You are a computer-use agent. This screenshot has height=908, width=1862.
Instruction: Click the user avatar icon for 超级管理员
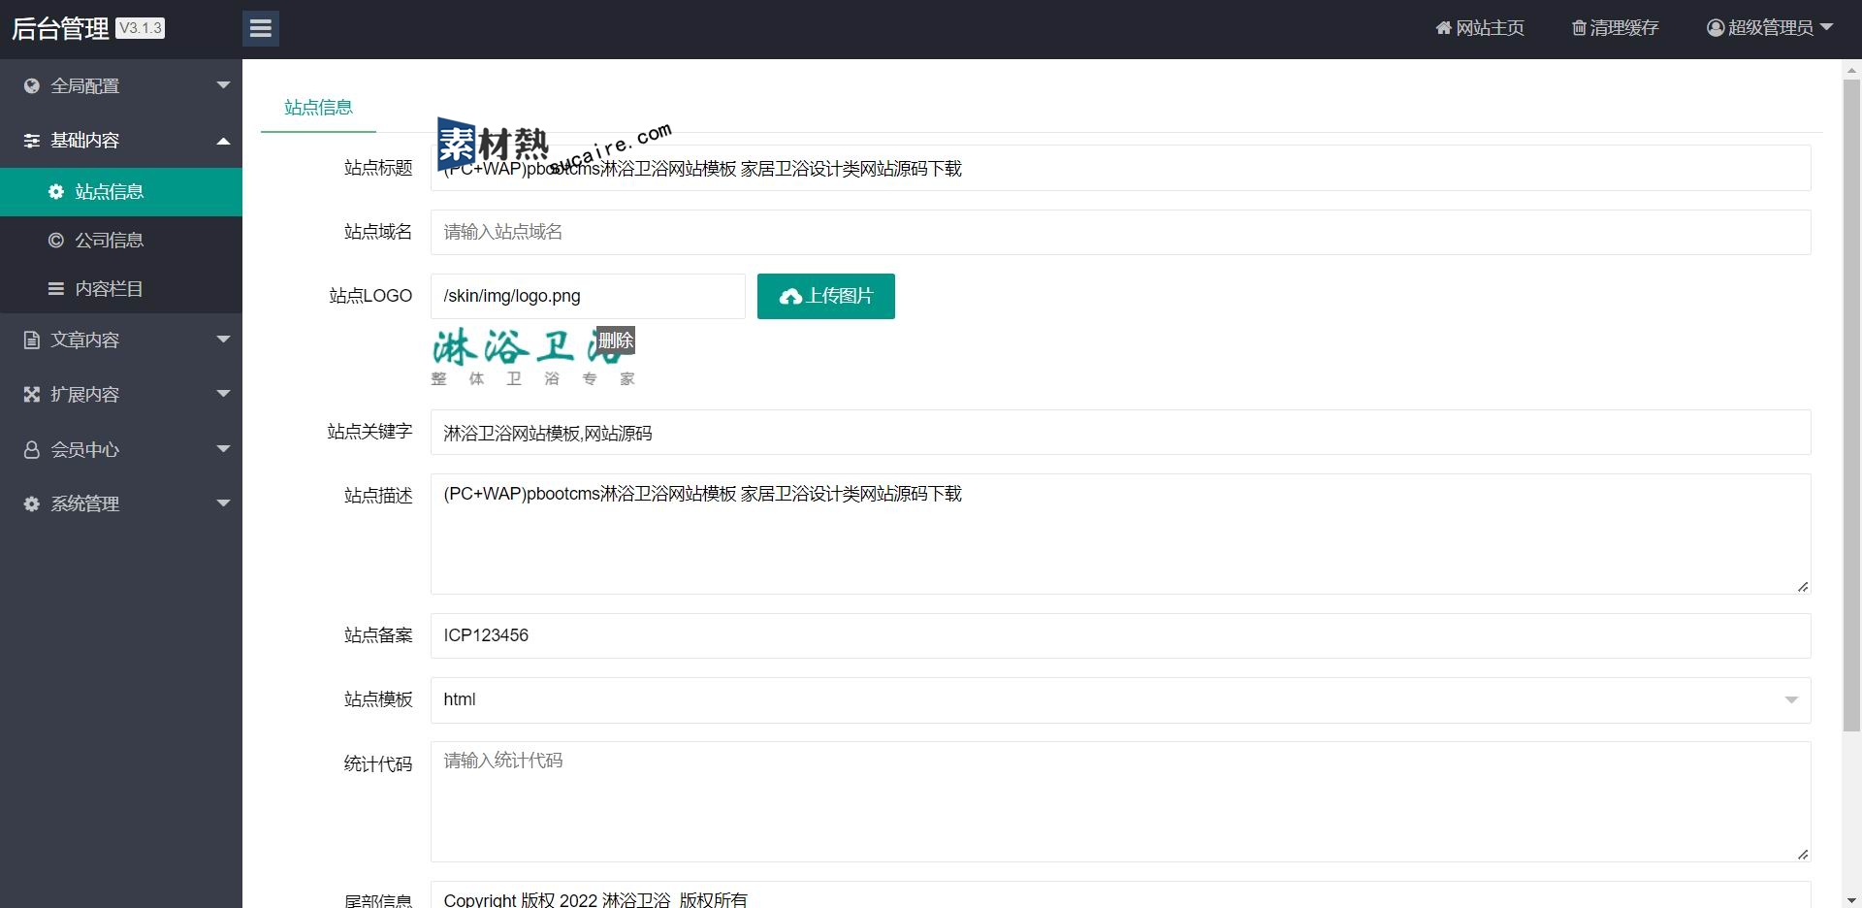(1716, 28)
